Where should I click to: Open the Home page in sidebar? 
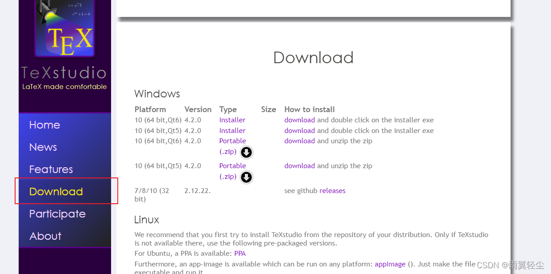click(x=44, y=125)
